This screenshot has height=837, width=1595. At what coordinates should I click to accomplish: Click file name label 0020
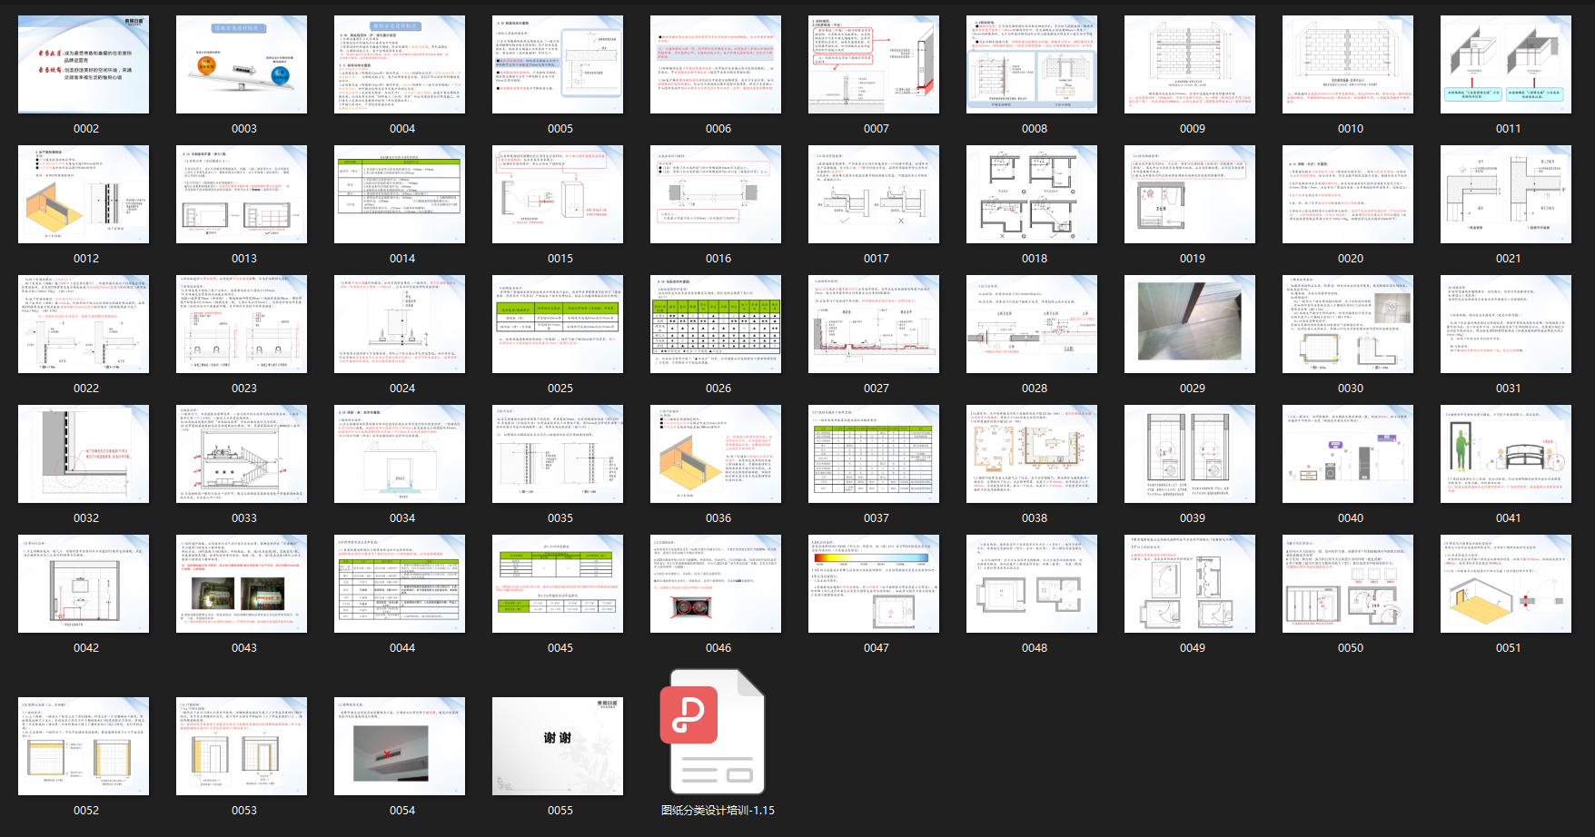[1351, 259]
